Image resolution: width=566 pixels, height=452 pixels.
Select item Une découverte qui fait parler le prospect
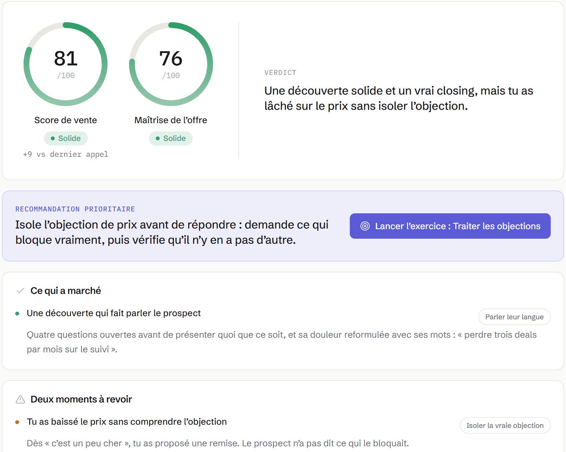(x=114, y=313)
